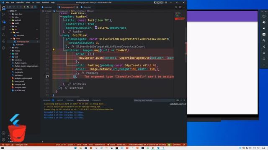Viewport: 268px width, 150px height.
Task: Open editor More Actions ellipsis
Action: coord(184,7)
